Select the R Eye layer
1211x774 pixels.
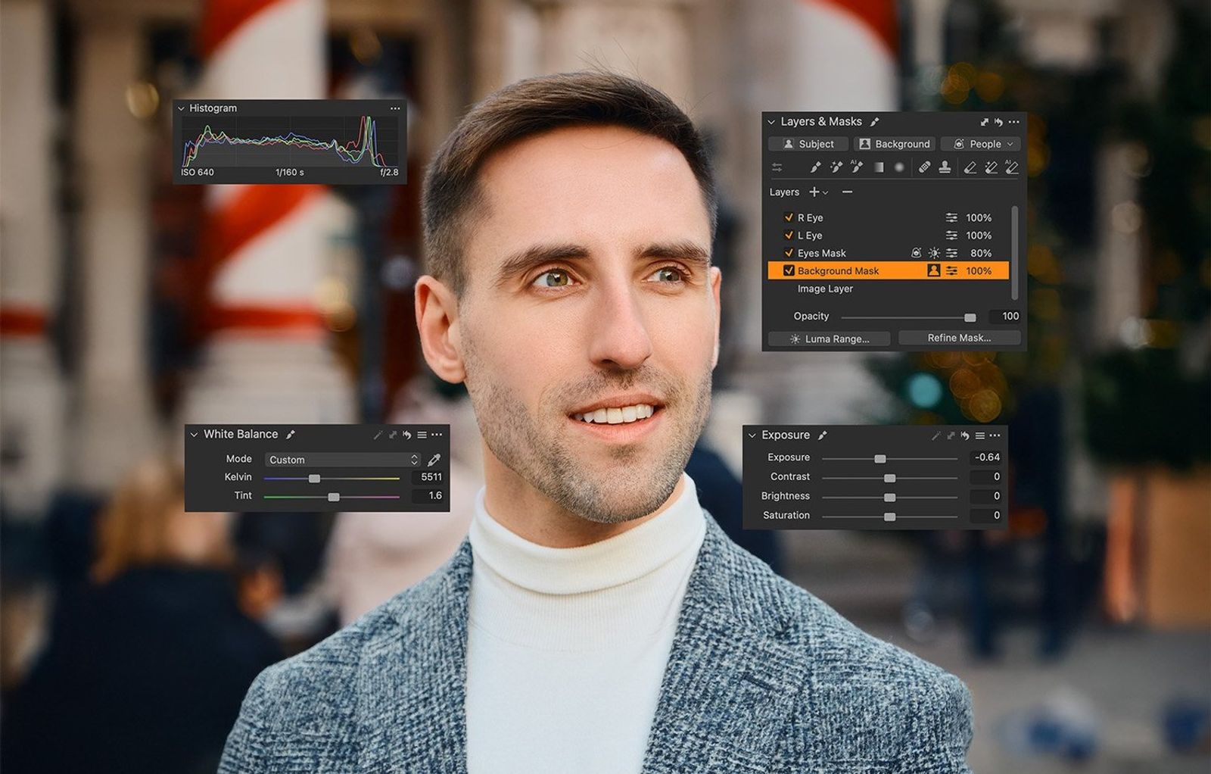pos(889,217)
